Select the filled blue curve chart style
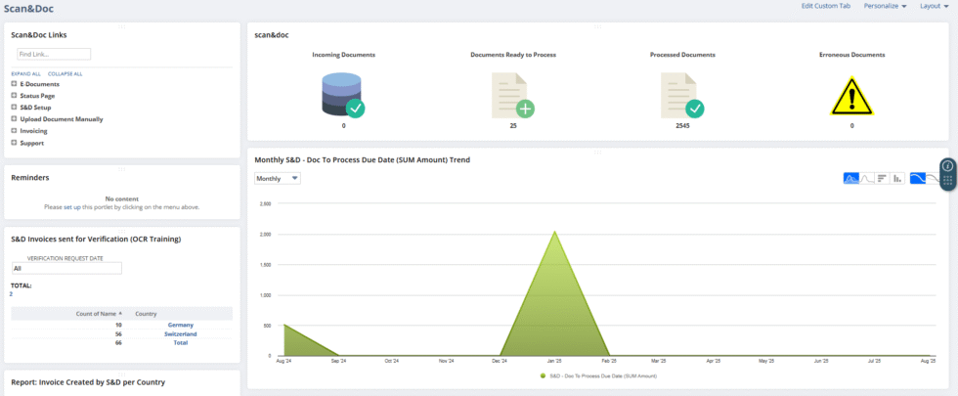Viewport: 958px width, 396px height. 917,178
